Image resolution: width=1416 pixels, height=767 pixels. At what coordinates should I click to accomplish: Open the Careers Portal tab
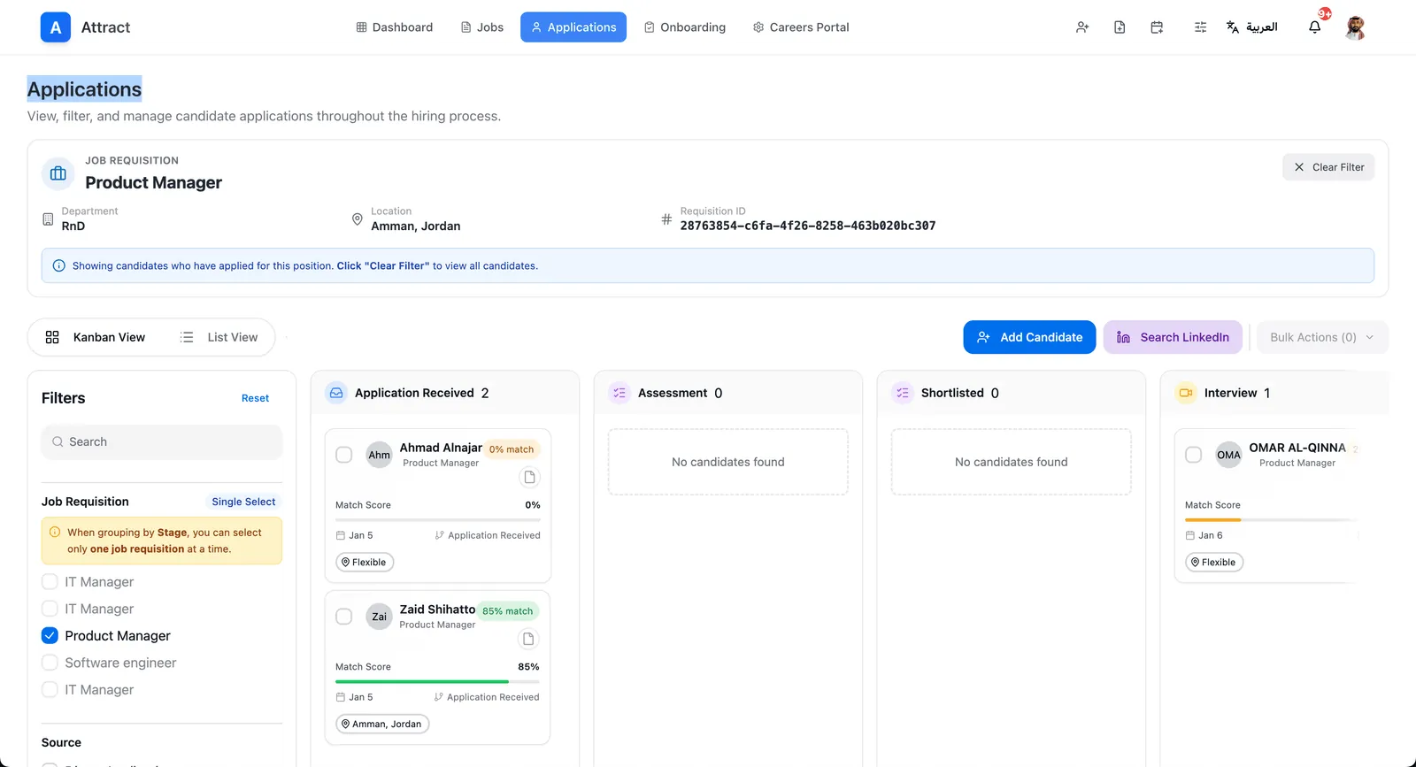click(801, 27)
